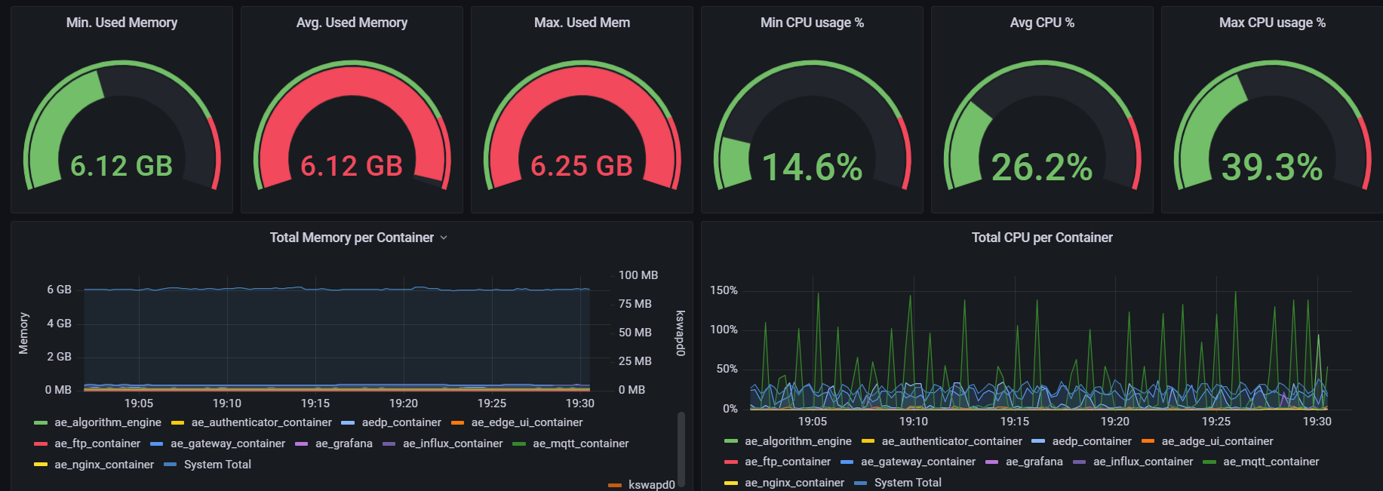The width and height of the screenshot is (1383, 491).
Task: Open the Avg CPU % panel title menu
Action: pyautogui.click(x=1042, y=23)
